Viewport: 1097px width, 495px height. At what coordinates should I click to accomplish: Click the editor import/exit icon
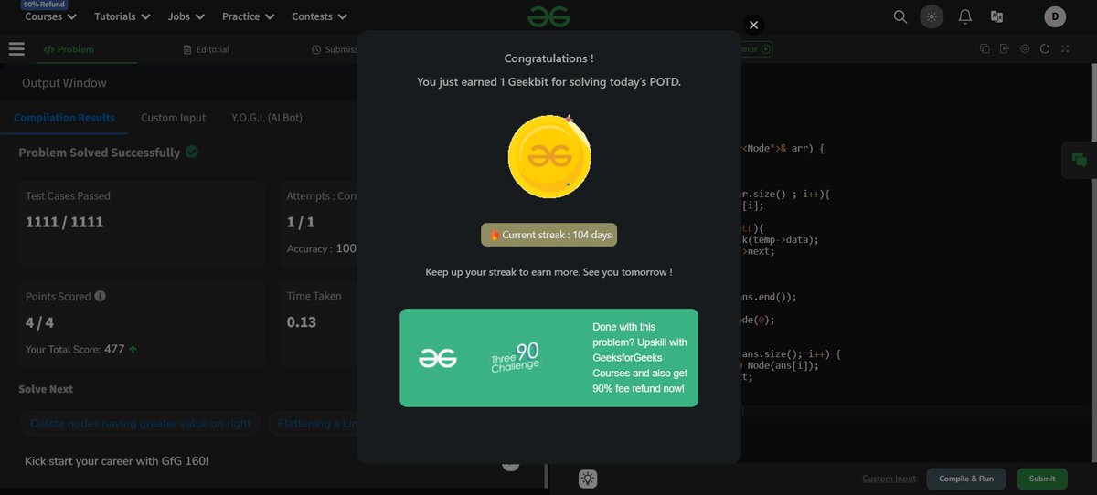(x=1004, y=49)
